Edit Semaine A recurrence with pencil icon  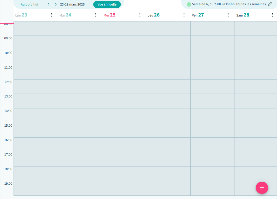[270, 4]
